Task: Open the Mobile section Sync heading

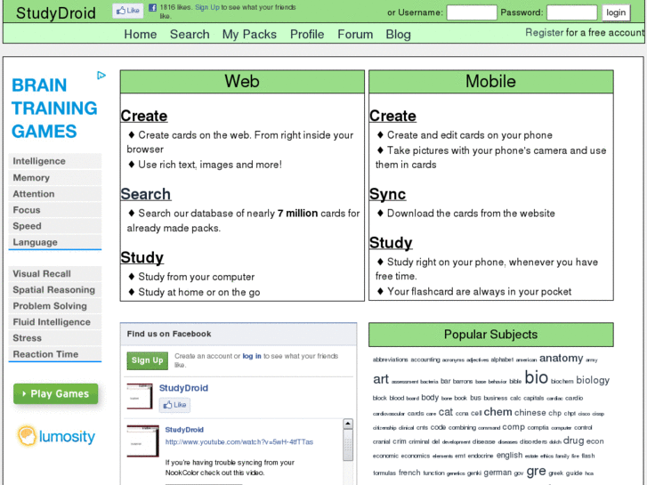Action: (x=387, y=194)
